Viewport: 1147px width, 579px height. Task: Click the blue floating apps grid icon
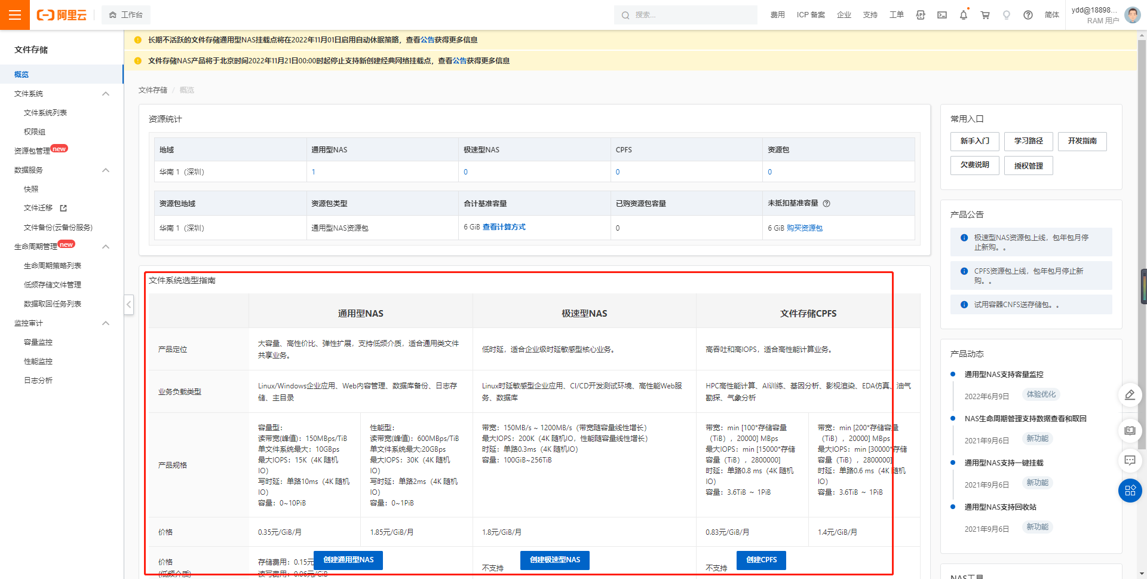(x=1130, y=491)
